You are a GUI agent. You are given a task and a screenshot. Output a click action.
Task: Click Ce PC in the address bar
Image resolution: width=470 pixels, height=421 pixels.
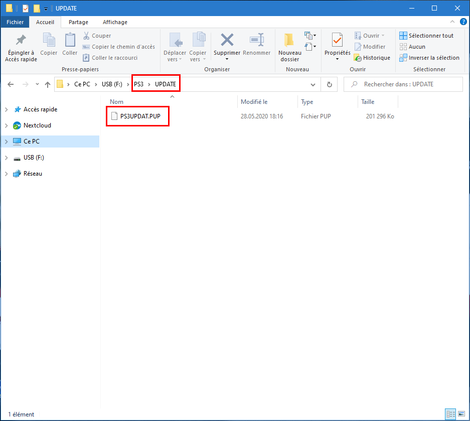click(x=82, y=84)
